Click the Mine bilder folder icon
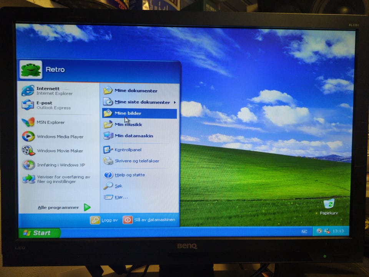This screenshot has width=369, height=277. [108, 113]
